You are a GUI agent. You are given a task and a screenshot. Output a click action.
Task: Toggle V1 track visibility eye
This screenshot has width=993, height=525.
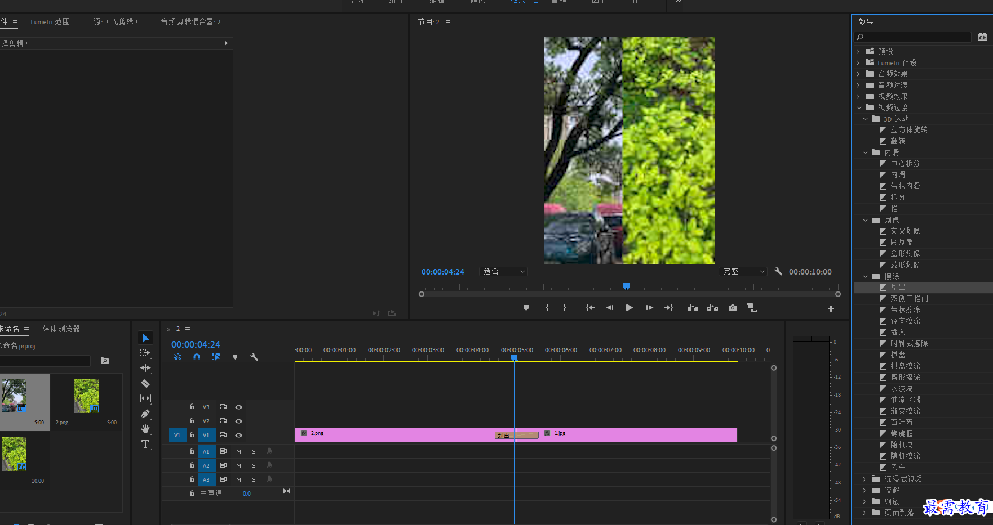pyautogui.click(x=239, y=435)
